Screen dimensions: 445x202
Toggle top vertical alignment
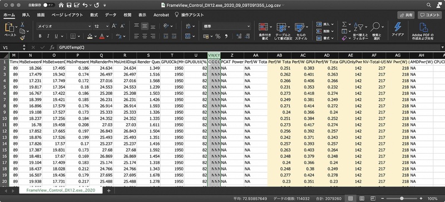tap(136, 26)
